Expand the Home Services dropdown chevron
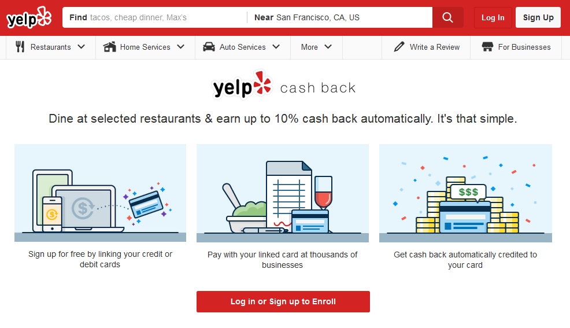Image resolution: width=570 pixels, height=328 pixels. tap(180, 47)
